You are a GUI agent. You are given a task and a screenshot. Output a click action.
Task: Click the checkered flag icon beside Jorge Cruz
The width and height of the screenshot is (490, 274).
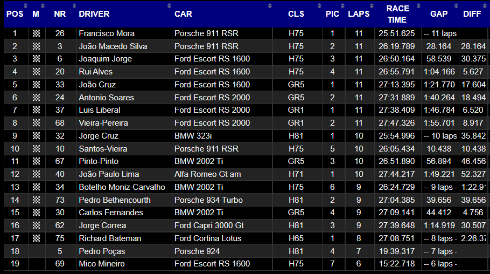click(36, 136)
